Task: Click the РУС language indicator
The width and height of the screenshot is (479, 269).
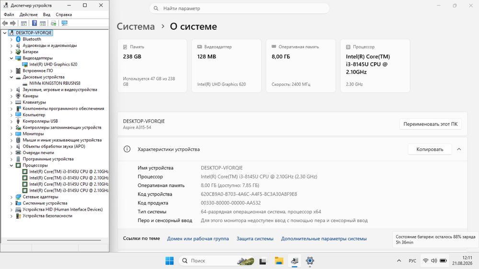Action: click(412, 261)
